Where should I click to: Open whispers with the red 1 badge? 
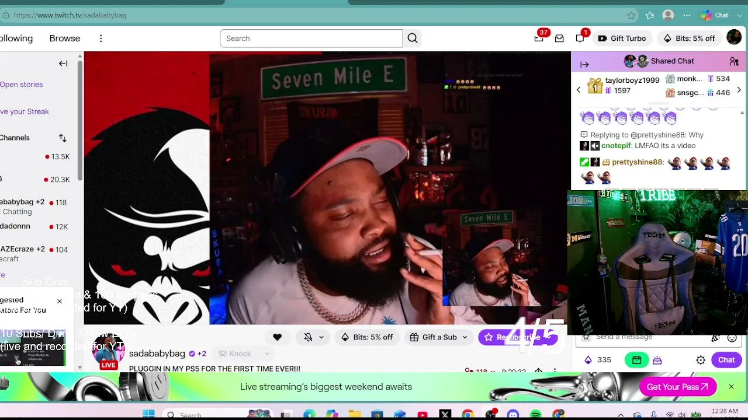point(580,38)
